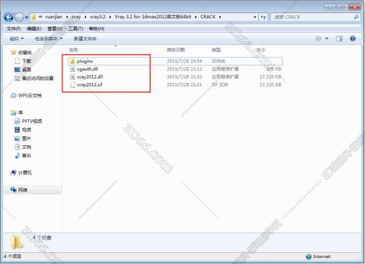This screenshot has width=365, height=264.
Task: Open 计算机 in navigation pane
Action: 24,172
